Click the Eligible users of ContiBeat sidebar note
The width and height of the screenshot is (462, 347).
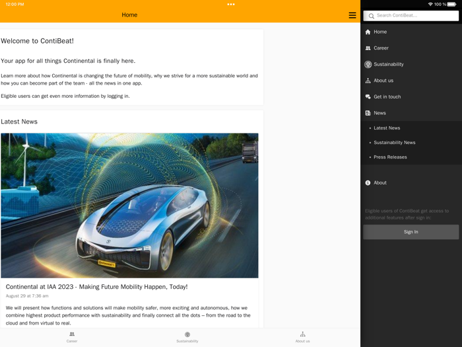(x=407, y=214)
